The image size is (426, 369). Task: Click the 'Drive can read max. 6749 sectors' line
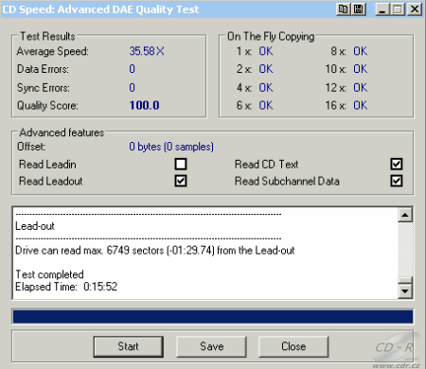tap(155, 251)
